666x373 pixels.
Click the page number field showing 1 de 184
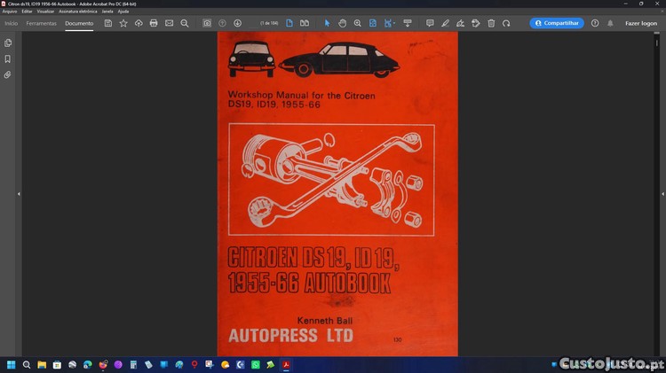(x=269, y=23)
